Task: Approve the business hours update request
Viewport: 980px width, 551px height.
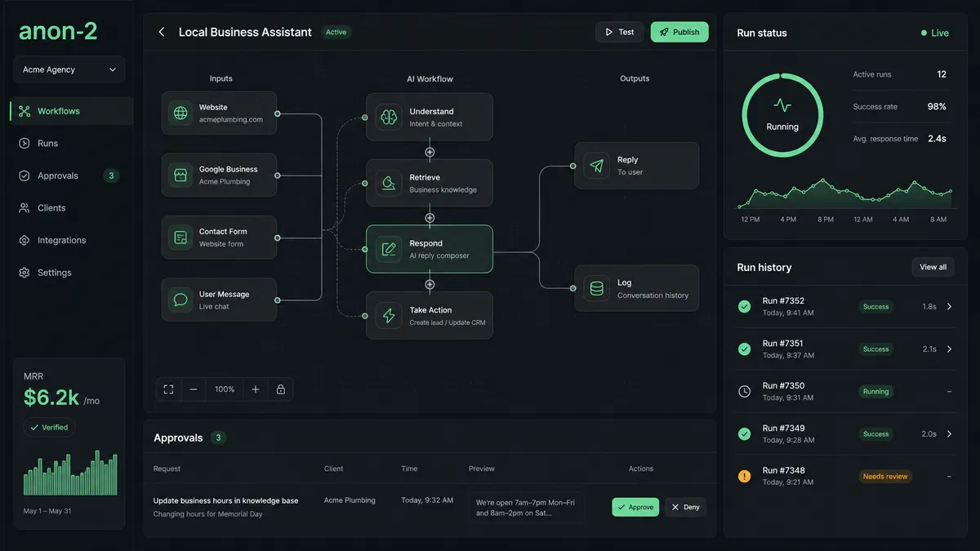Action: point(635,507)
